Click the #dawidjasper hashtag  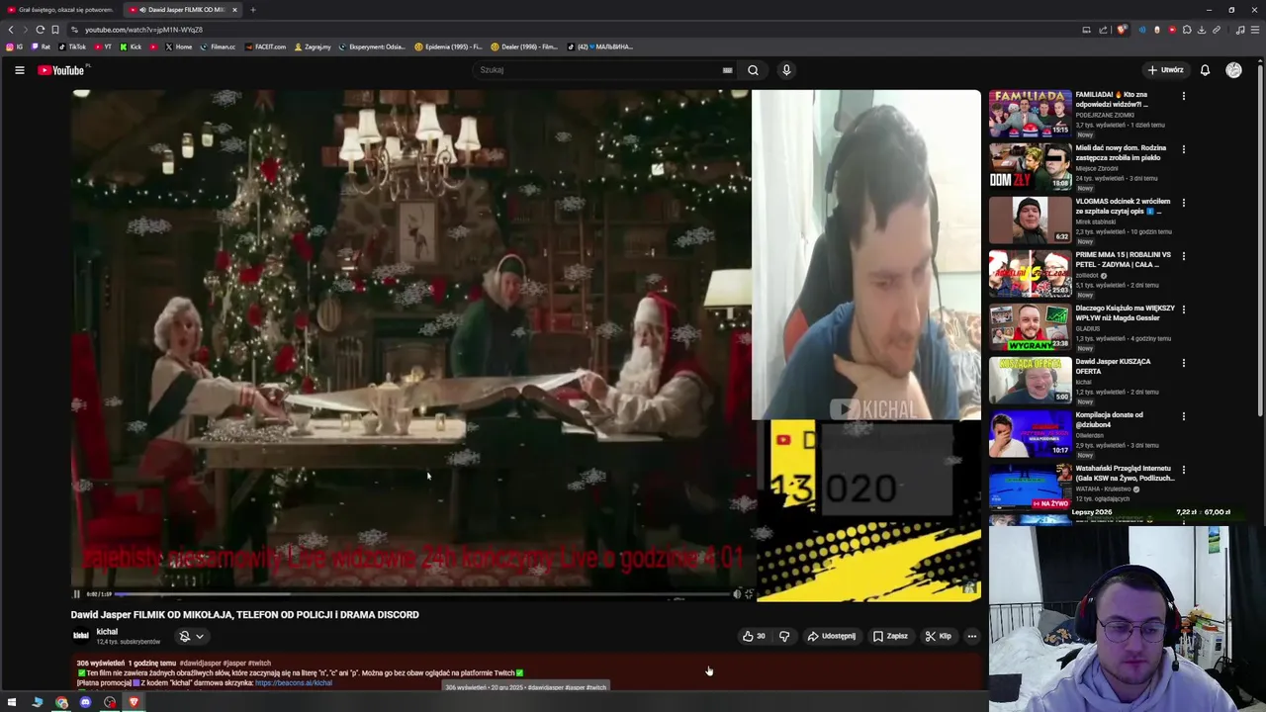coord(200,663)
